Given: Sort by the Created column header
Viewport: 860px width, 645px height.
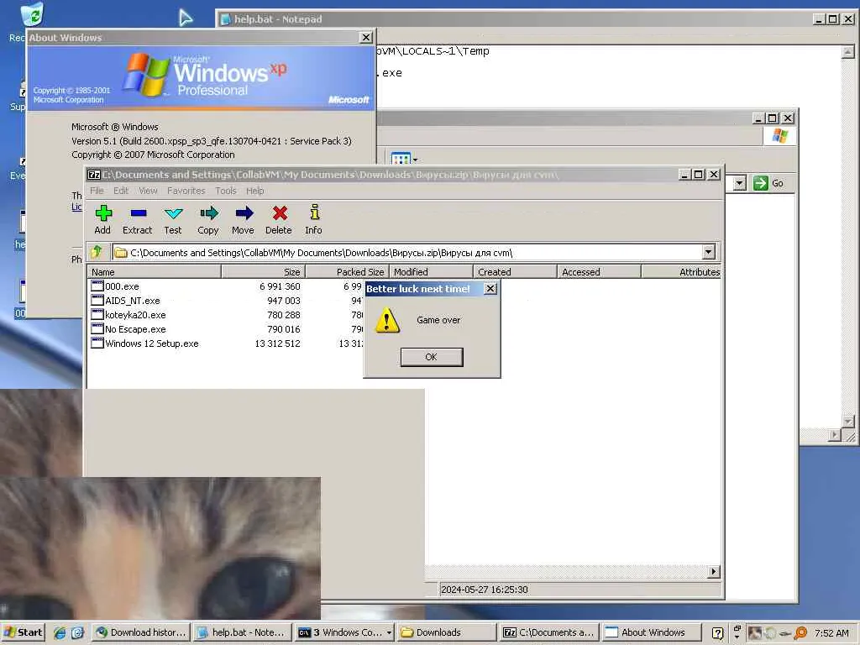Looking at the screenshot, I should [515, 271].
